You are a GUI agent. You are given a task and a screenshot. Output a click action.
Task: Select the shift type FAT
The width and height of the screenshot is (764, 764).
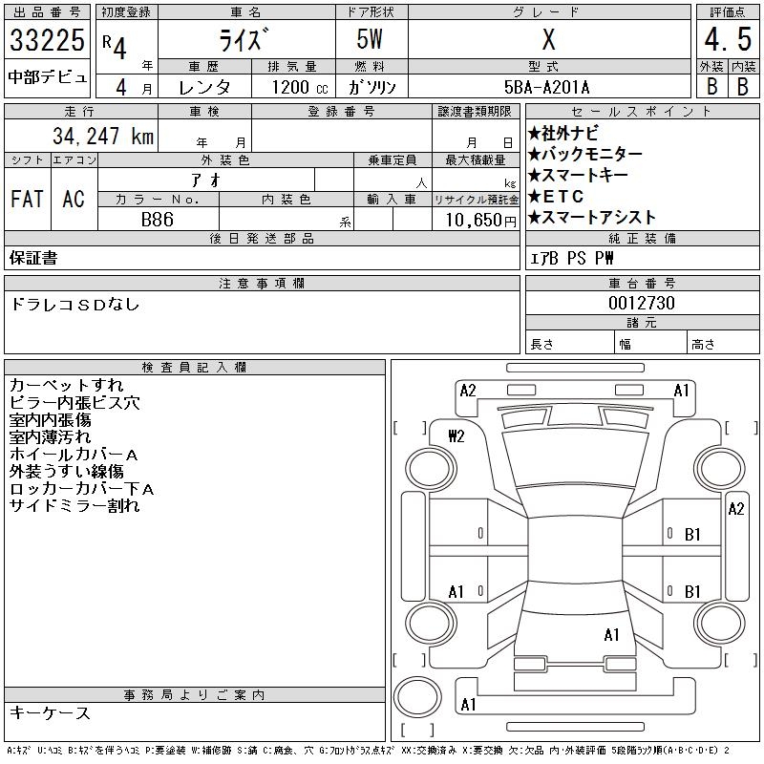28,199
